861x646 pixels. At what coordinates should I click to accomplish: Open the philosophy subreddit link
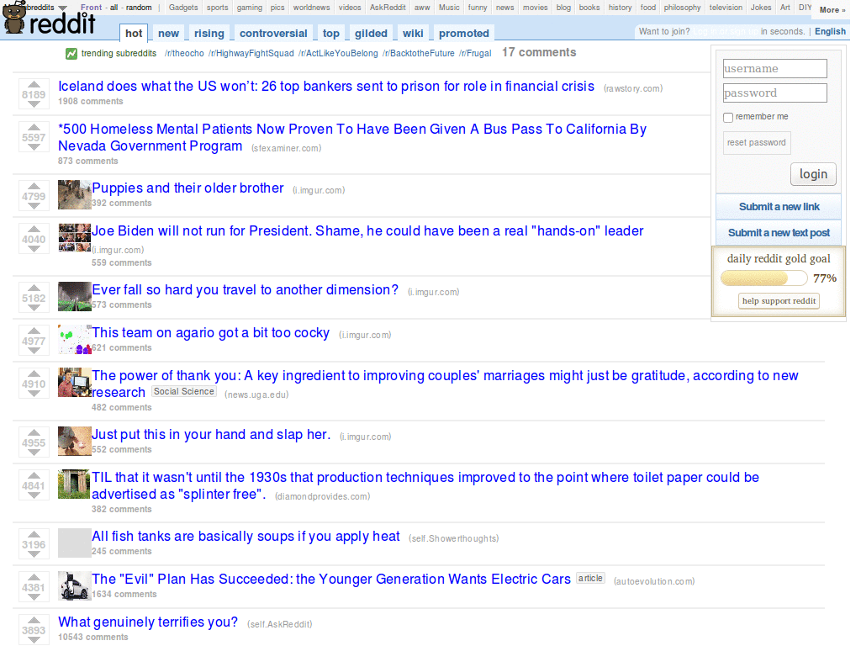click(682, 8)
